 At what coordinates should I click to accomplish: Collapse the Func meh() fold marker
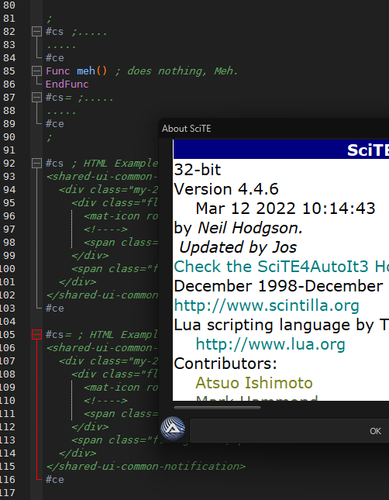click(36, 71)
